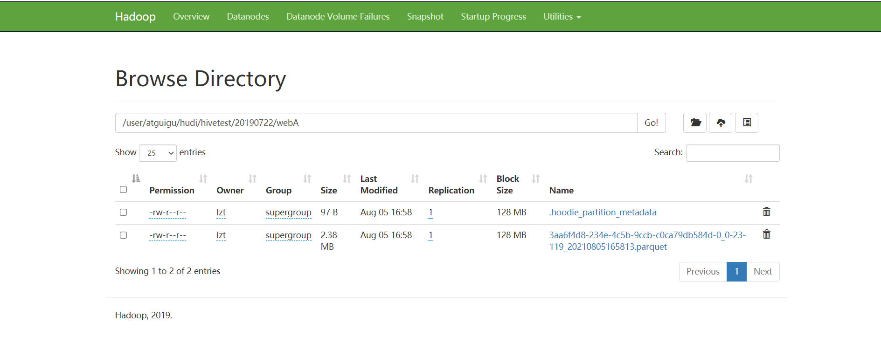This screenshot has width=881, height=364.
Task: Open the parent directory folder icon
Action: 695,123
